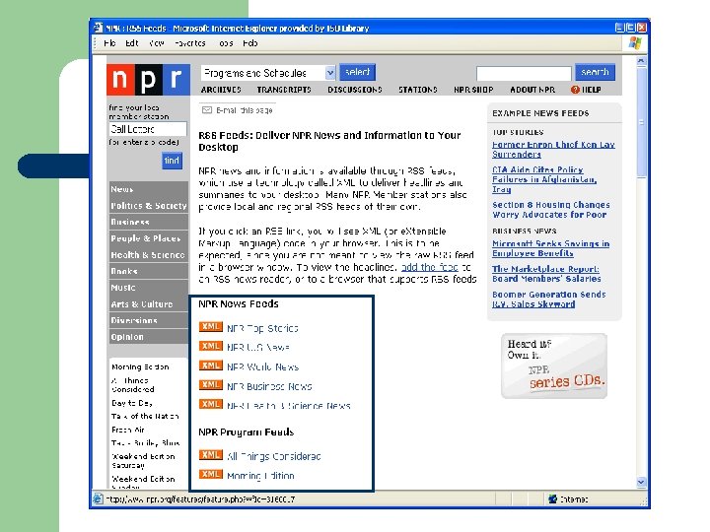Screen dimensions: 710x532
Task: Open the View menu
Action: [x=156, y=43]
